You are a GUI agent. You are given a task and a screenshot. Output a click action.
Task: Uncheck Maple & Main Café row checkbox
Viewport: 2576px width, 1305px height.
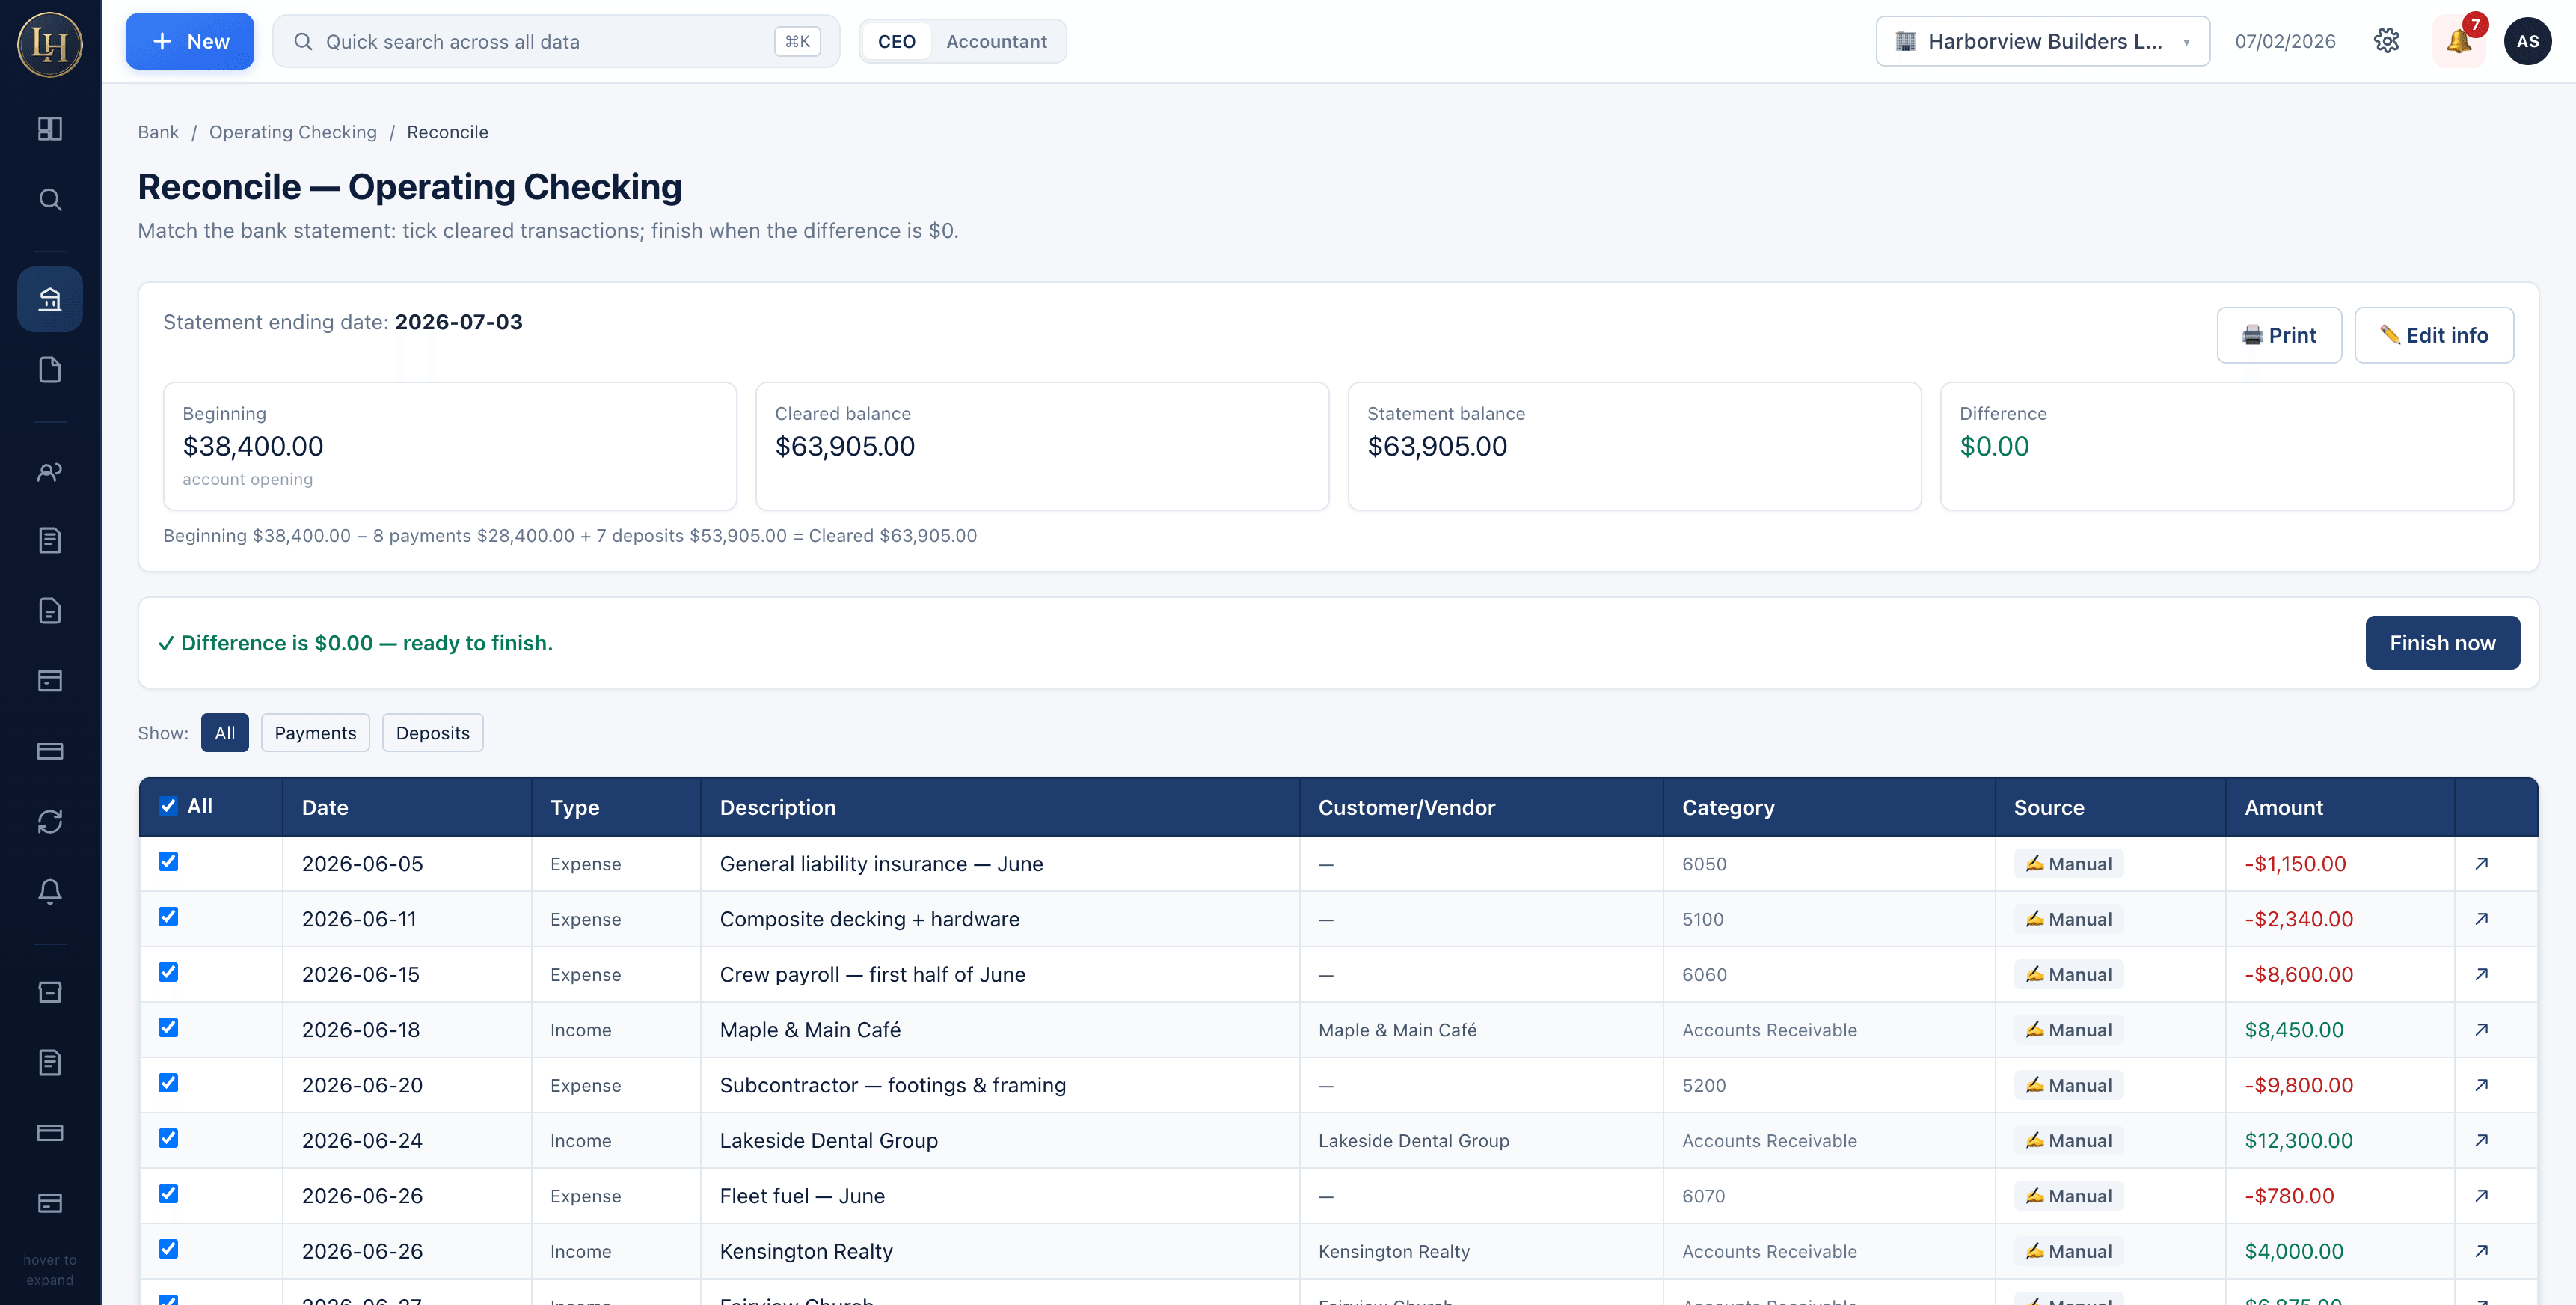click(x=168, y=1028)
